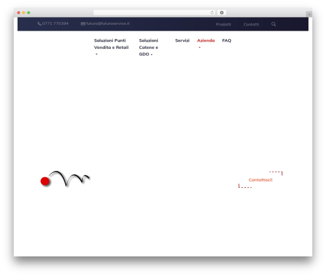Image resolution: width=326 pixels, height=276 pixels.
Task: Open the Prodotti link
Action: [224, 24]
